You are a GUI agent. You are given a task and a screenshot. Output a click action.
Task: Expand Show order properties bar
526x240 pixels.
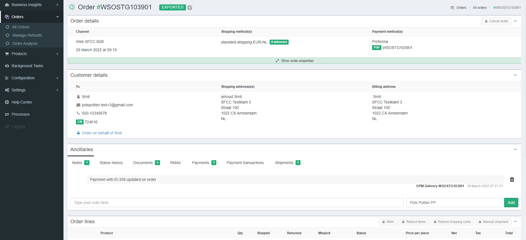[x=294, y=61]
